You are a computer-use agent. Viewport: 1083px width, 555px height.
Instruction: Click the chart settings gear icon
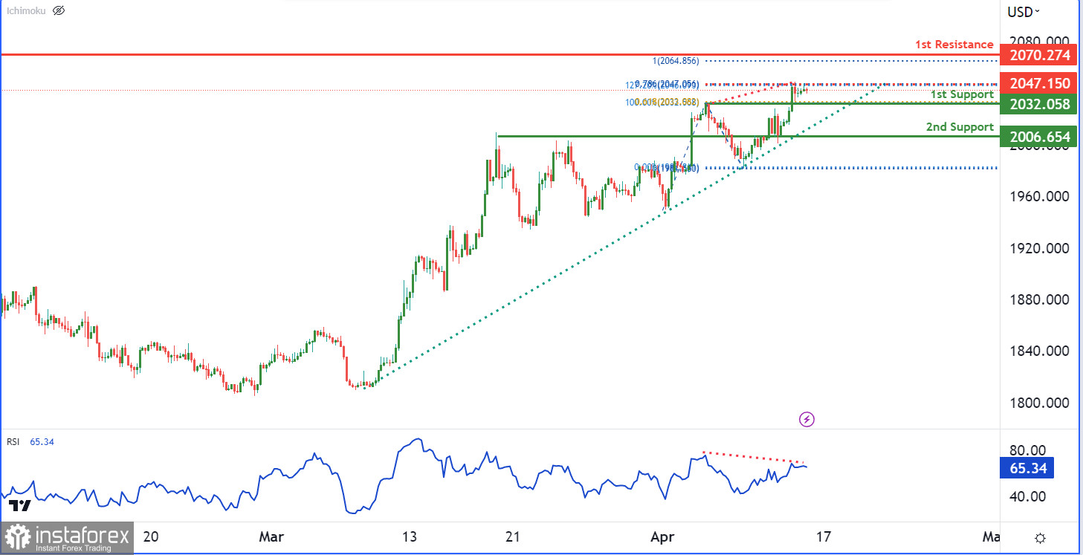pos(1041,538)
